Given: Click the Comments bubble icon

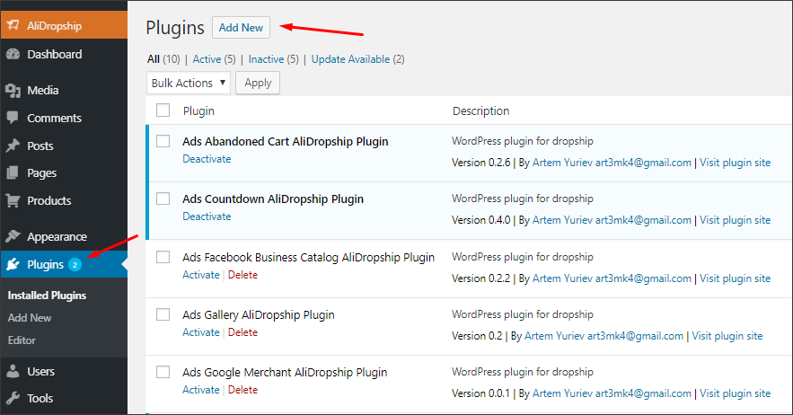Looking at the screenshot, I should point(13,118).
